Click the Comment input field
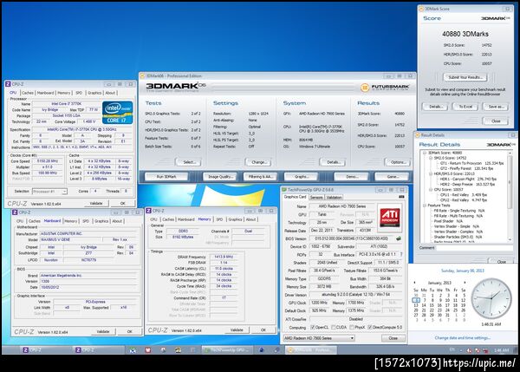Image resolution: width=520 pixels, height=372 pixels. pos(475,248)
